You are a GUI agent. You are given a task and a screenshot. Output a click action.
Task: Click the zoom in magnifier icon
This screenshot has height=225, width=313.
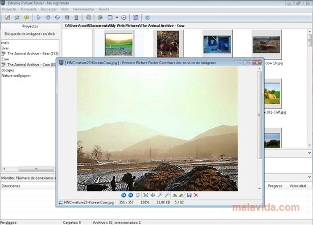[x=160, y=195]
